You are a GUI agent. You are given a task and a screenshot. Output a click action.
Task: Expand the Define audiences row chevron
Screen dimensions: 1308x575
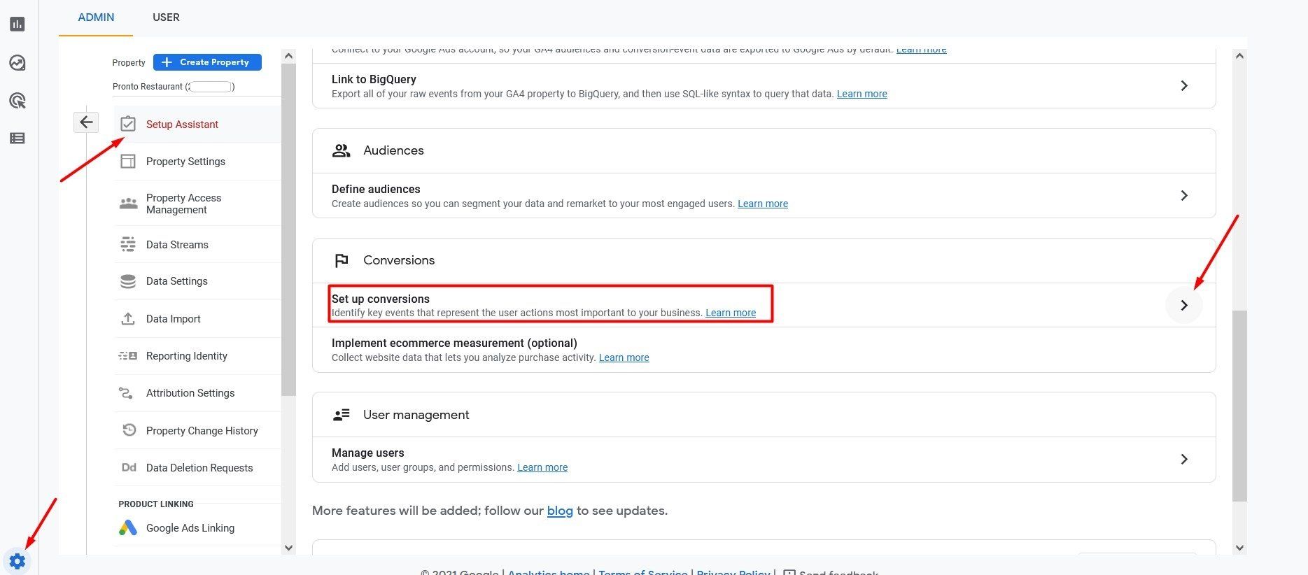[1184, 195]
